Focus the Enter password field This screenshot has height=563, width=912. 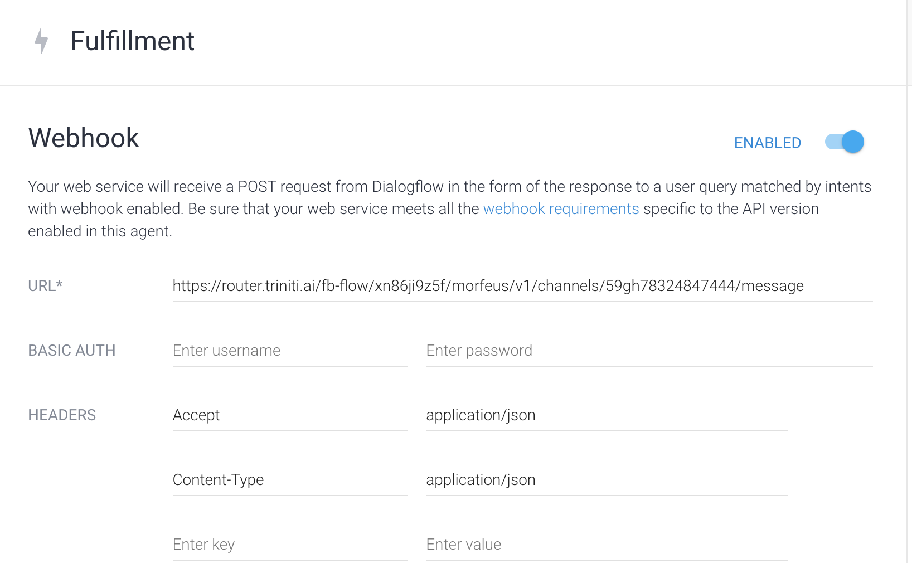coord(649,351)
